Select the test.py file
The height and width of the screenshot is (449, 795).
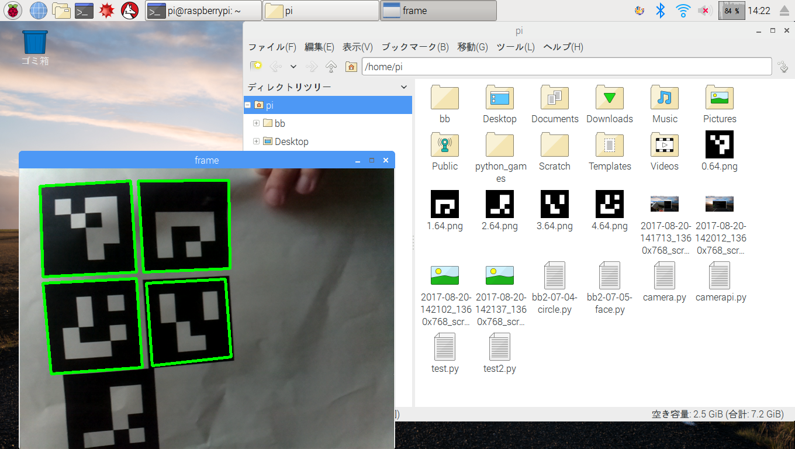[445, 354]
